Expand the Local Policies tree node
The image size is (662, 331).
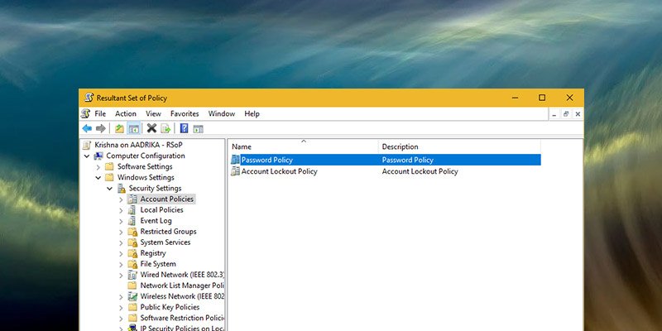pos(121,210)
